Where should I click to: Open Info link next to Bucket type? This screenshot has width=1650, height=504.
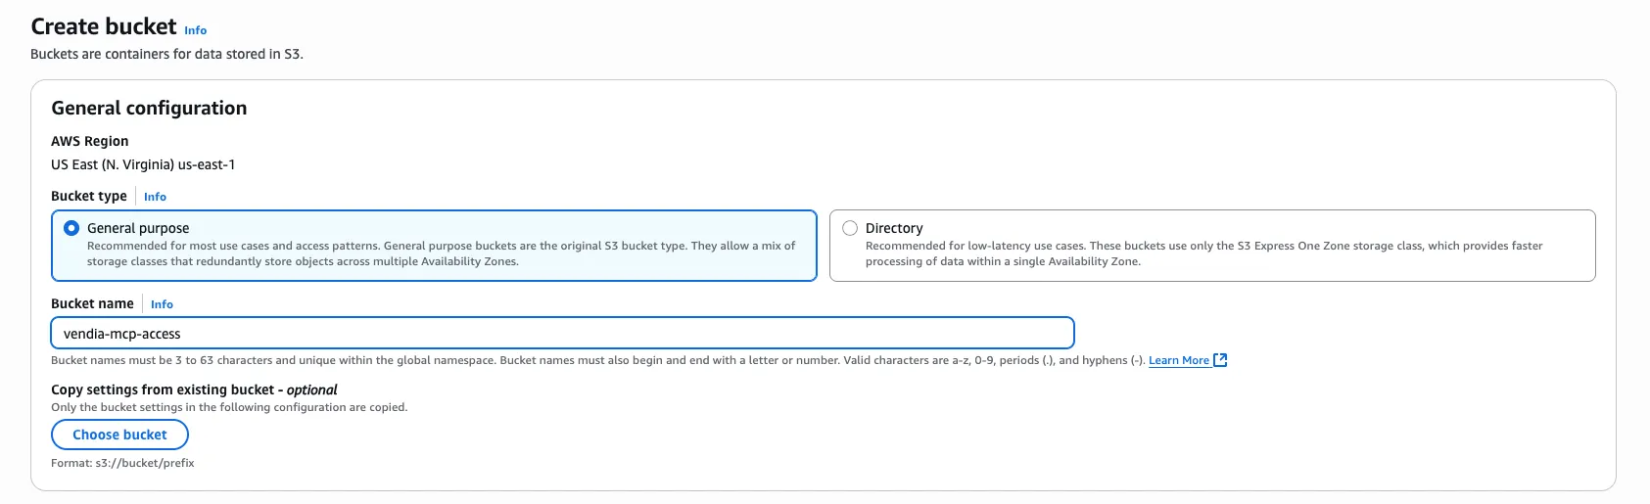155,197
